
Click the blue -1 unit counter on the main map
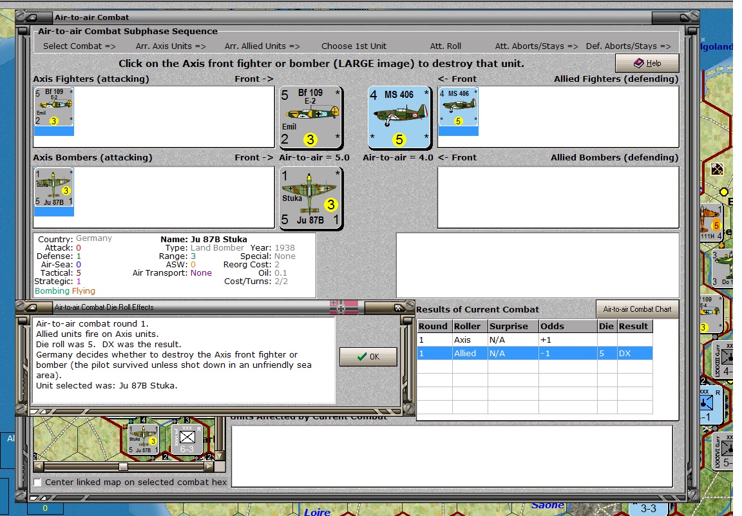711,405
